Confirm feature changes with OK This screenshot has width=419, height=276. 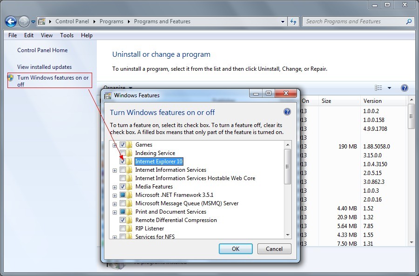[236, 249]
